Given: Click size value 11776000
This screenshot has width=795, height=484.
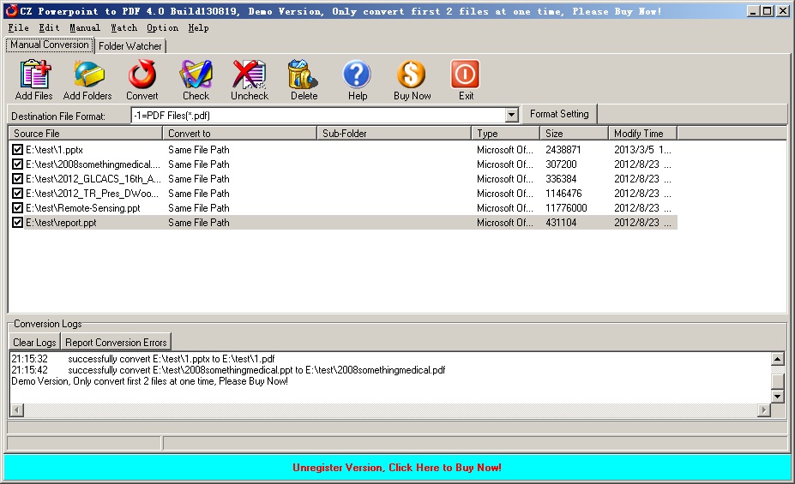Looking at the screenshot, I should 566,207.
